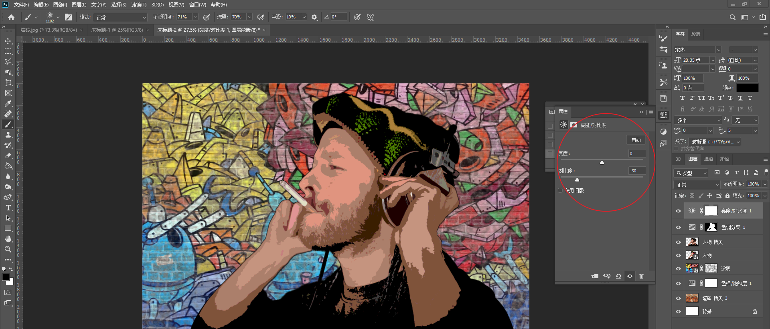The image size is (770, 329).
Task: Hide the 涂鸦 layer
Action: point(679,268)
